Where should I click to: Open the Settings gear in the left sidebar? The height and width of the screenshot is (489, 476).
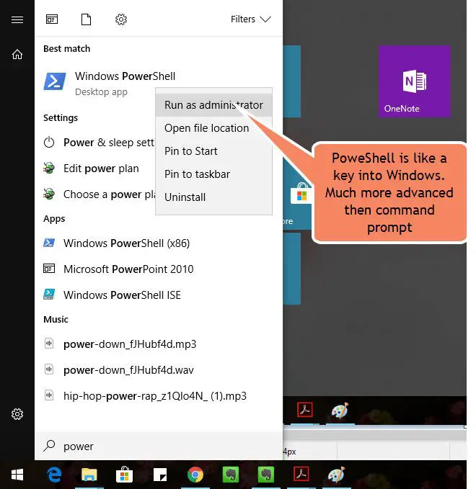(17, 414)
